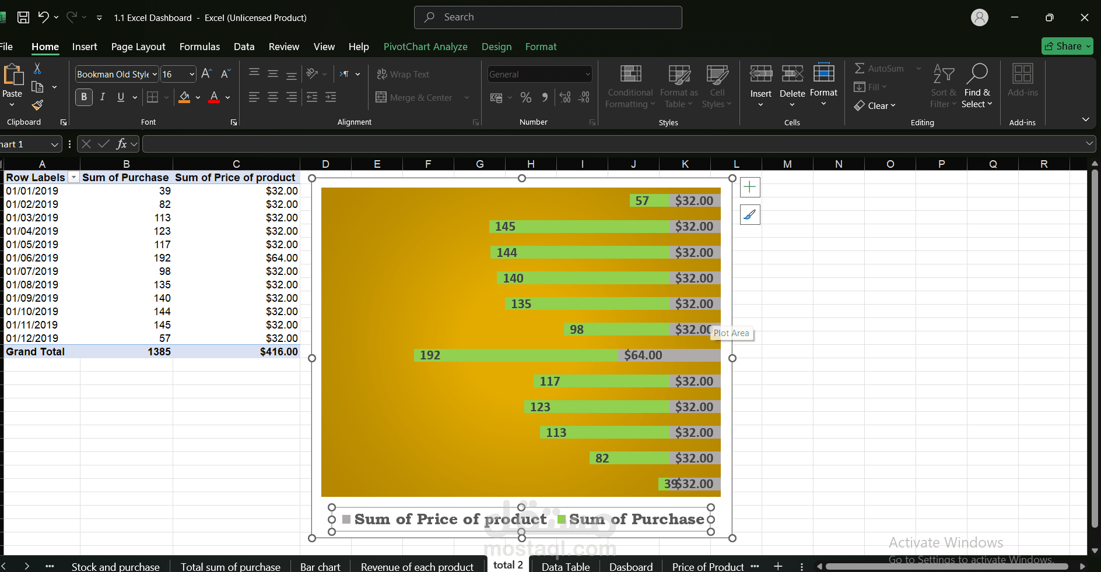This screenshot has width=1101, height=572.
Task: Toggle Underline formatting
Action: [x=121, y=97]
